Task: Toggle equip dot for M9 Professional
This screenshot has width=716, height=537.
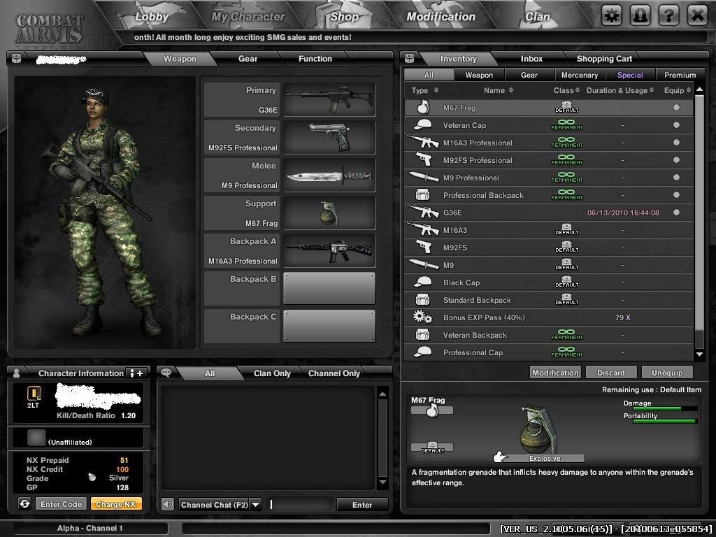Action: coord(676,177)
